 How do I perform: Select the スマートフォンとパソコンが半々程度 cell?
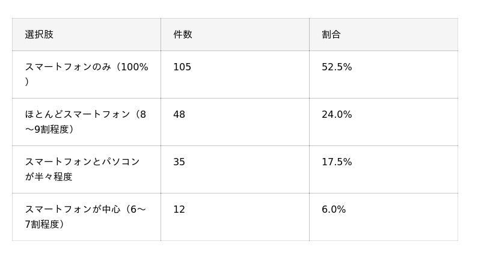(x=87, y=169)
